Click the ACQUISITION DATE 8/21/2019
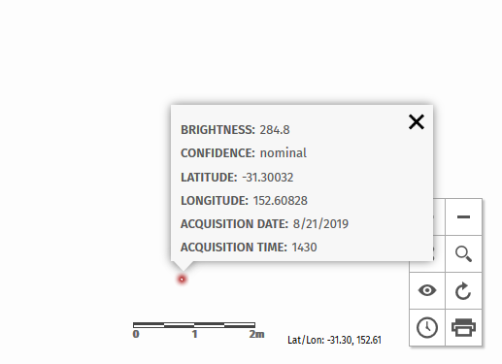The height and width of the screenshot is (364, 502). coord(320,224)
